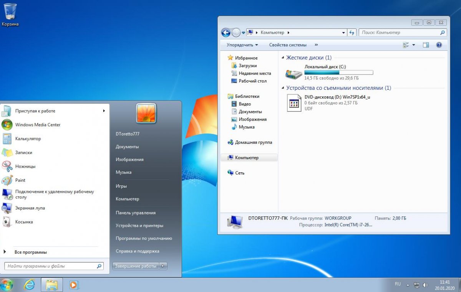
Task: Click the Explorer folder taskbar icon
Action: [x=52, y=285]
